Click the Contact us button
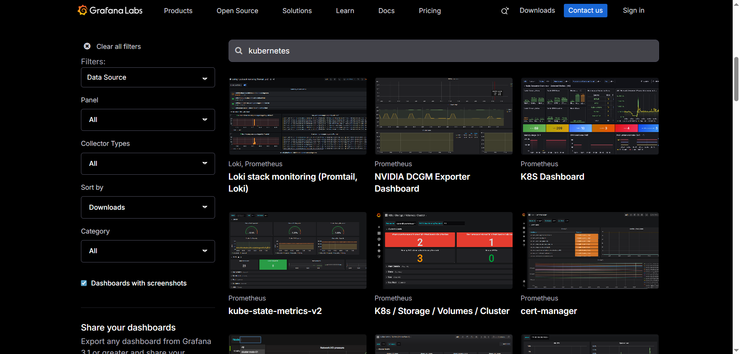 (x=585, y=10)
